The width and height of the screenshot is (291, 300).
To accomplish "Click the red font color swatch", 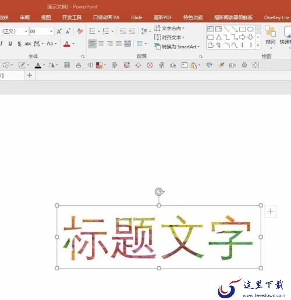I will [66, 44].
